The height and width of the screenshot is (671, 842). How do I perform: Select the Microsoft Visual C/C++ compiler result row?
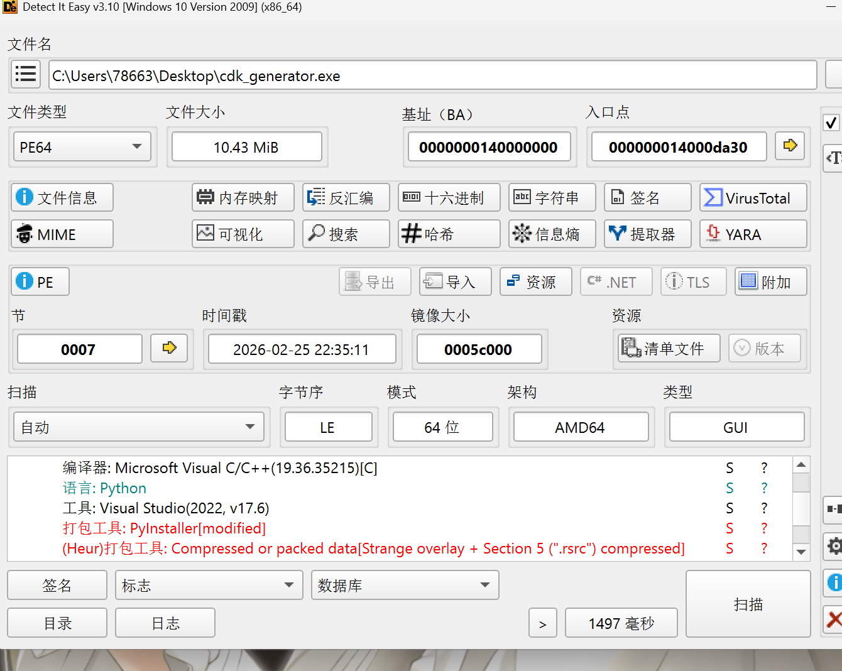click(x=400, y=468)
